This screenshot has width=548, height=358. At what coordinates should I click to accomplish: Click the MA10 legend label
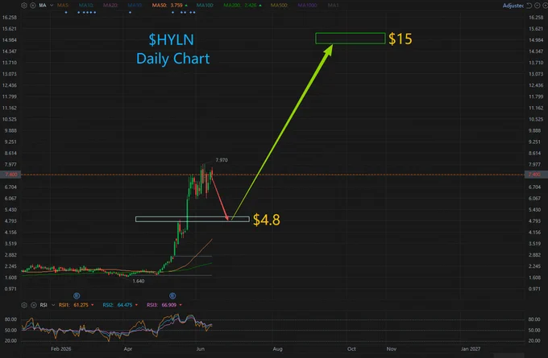[x=85, y=6]
